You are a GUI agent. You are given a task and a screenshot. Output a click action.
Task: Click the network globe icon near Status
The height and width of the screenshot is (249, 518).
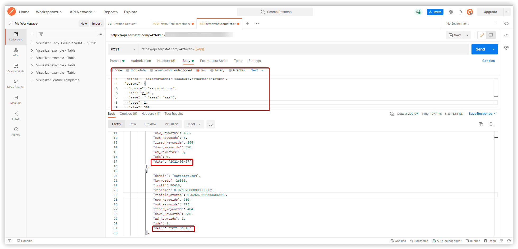(392, 114)
